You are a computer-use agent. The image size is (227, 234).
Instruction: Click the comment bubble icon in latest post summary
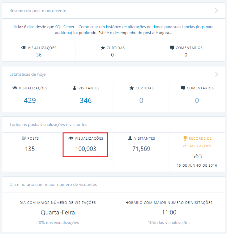[x=172, y=48]
